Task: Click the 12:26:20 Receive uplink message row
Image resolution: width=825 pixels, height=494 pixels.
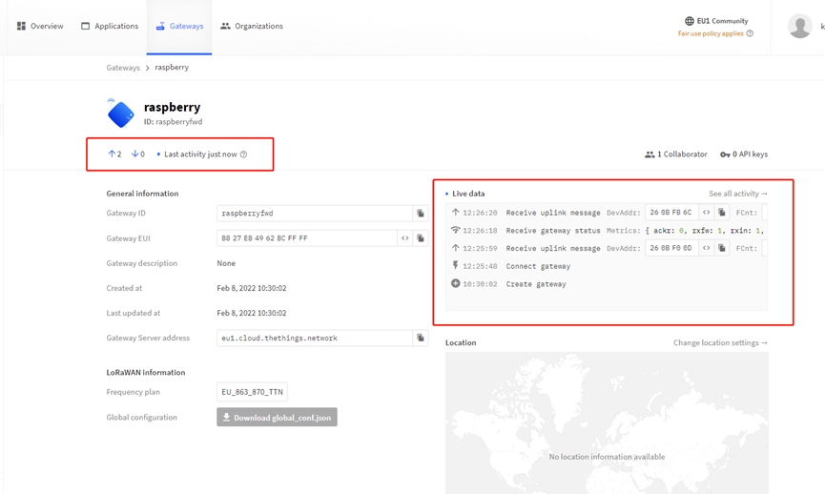Action: [607, 213]
